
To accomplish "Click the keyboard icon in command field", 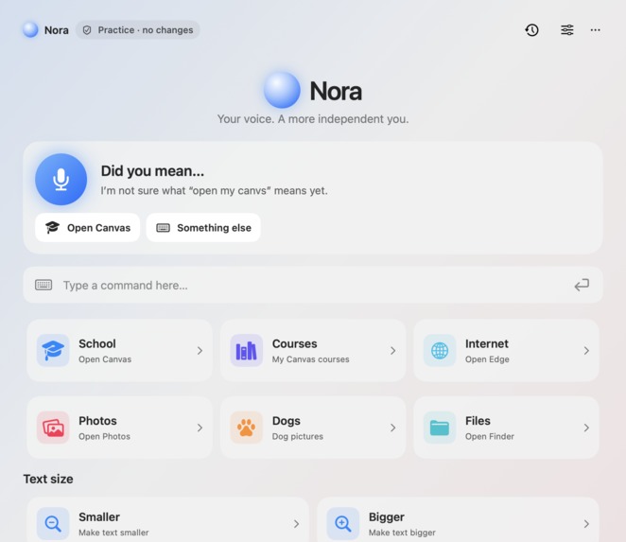I will [x=43, y=285].
